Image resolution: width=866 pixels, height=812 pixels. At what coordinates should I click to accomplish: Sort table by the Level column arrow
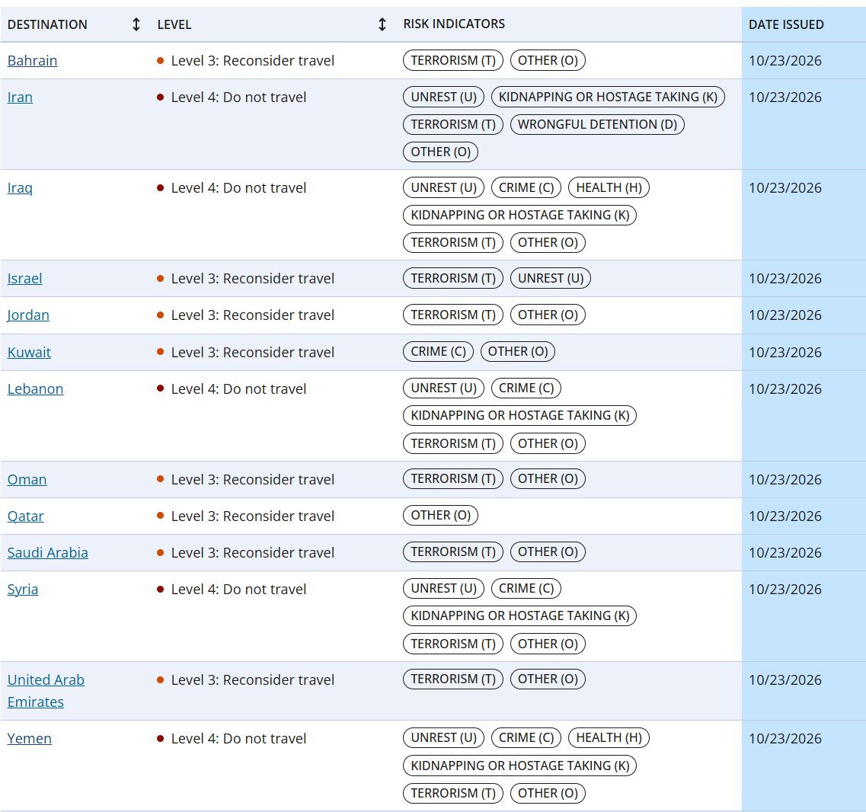tap(382, 24)
